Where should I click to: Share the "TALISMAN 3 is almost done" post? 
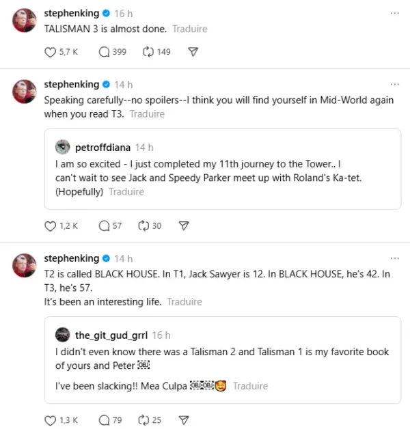(193, 51)
